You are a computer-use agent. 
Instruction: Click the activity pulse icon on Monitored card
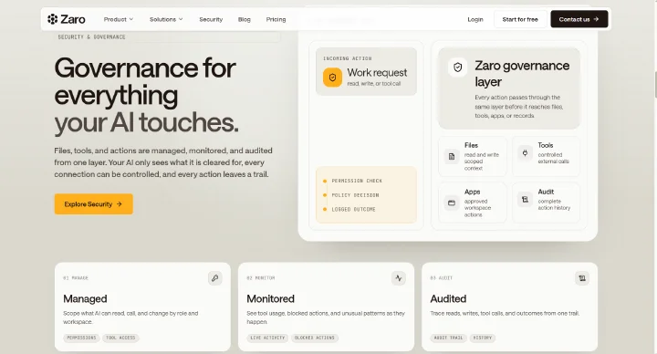coord(399,277)
